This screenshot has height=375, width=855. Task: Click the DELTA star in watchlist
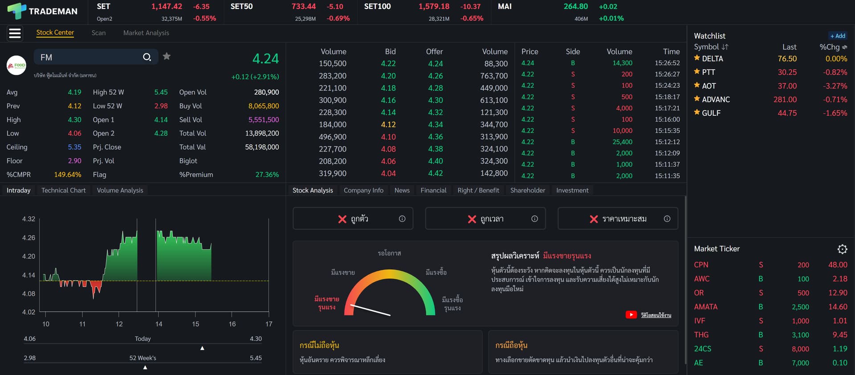click(x=697, y=58)
